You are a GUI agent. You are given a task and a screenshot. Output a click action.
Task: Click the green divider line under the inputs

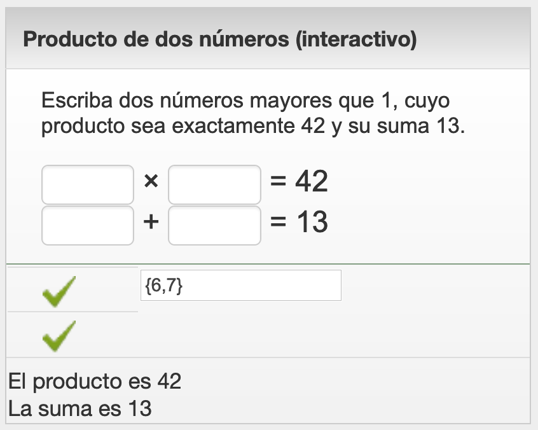267,263
